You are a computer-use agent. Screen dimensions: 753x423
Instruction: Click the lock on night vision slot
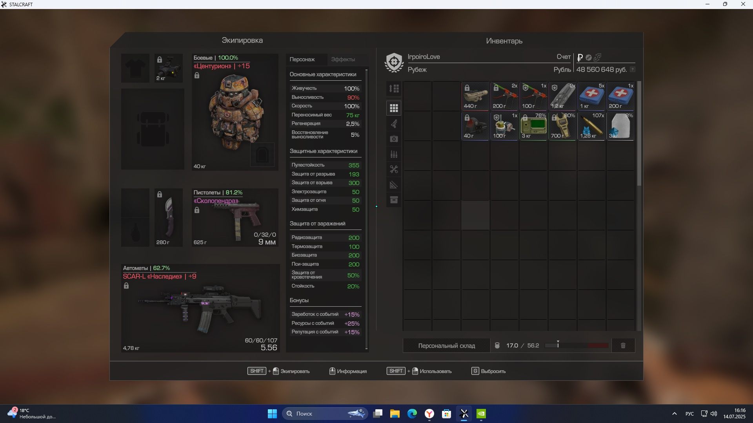pyautogui.click(x=160, y=60)
